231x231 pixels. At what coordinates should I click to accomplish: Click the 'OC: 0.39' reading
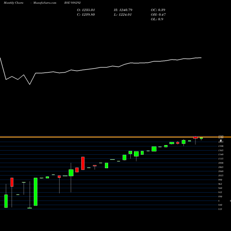click(158, 10)
